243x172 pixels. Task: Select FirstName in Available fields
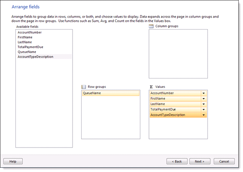click(x=25, y=37)
